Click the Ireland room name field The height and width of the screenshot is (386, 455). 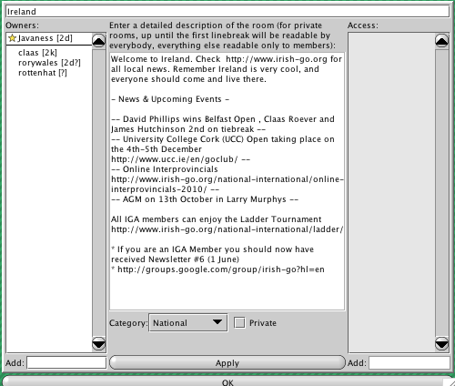[x=227, y=12]
